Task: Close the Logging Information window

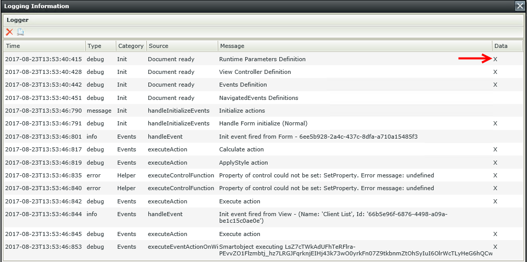Action: point(520,6)
